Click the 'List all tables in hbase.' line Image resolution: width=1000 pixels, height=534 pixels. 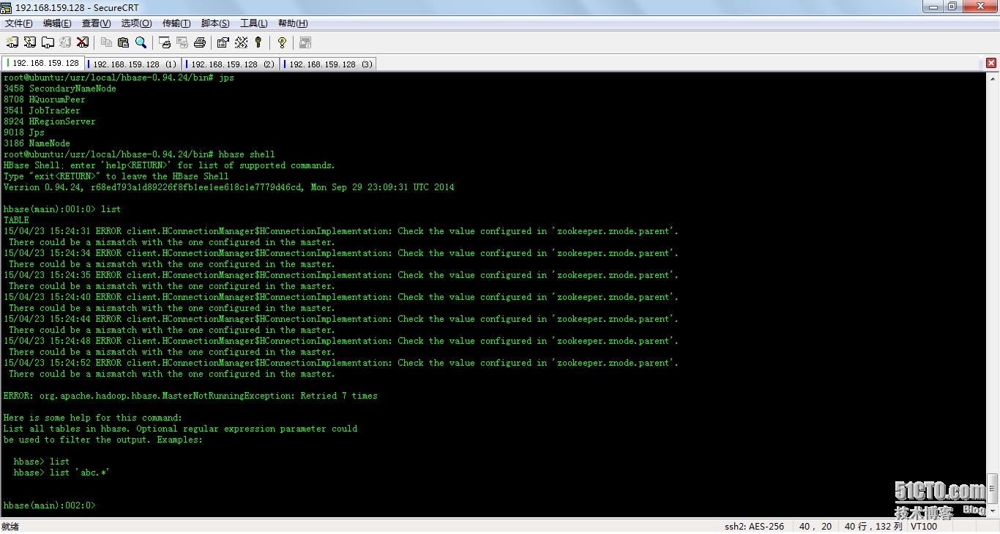[x=180, y=429]
